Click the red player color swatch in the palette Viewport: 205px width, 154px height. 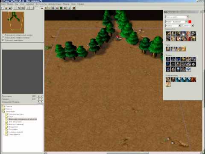click(x=190, y=22)
